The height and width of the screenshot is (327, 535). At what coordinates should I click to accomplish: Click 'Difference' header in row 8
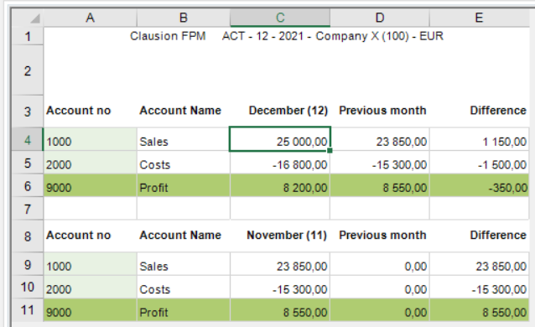[498, 235]
